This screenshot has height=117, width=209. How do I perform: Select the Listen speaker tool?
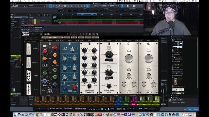[x=71, y=6]
